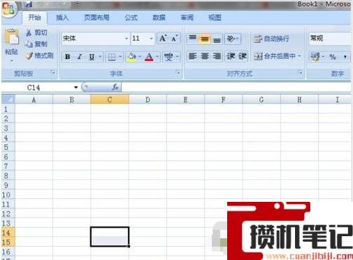The image size is (353, 260).
Task: Select column F header
Action: pos(223,100)
